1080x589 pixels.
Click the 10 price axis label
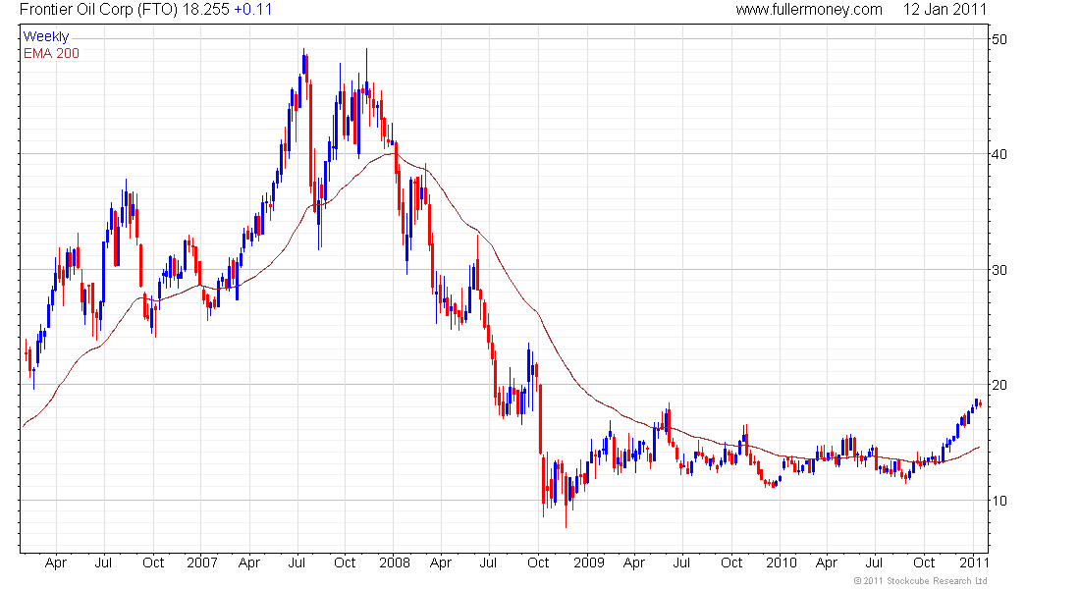pos(999,501)
